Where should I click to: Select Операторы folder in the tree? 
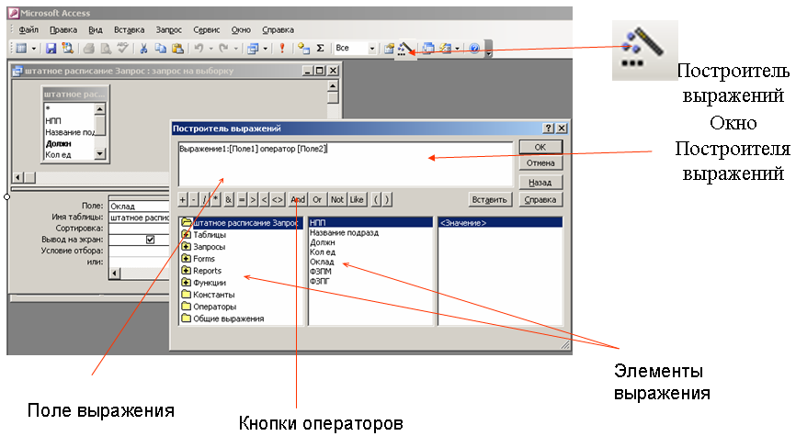click(x=215, y=307)
